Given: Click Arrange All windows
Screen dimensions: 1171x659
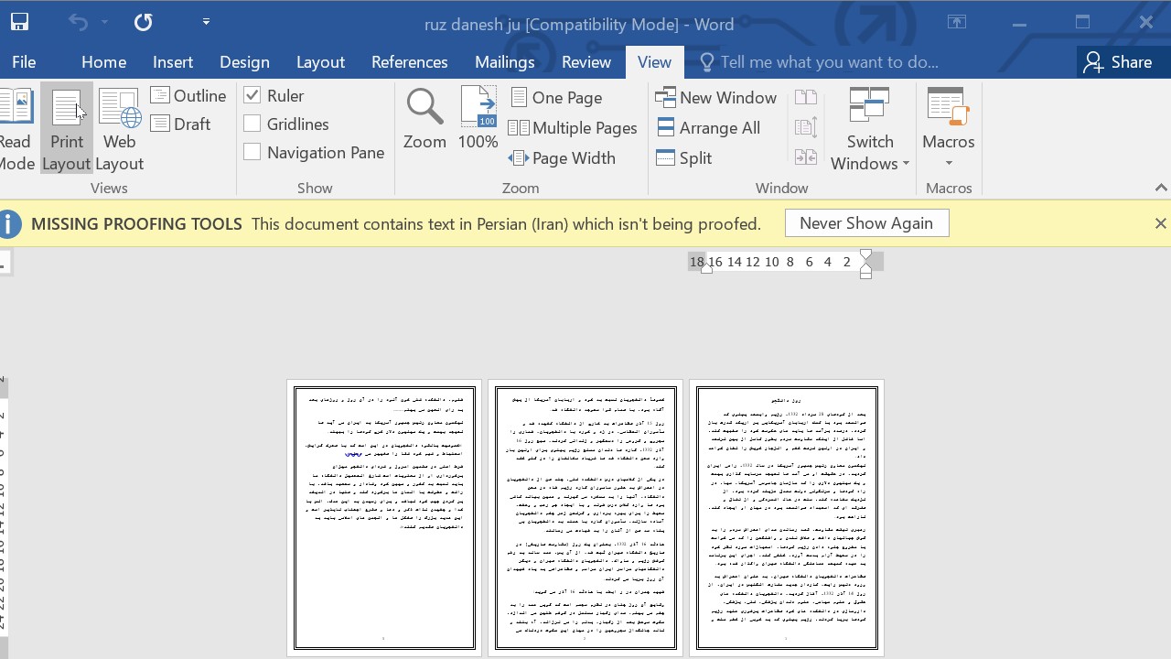Looking at the screenshot, I should tap(709, 128).
